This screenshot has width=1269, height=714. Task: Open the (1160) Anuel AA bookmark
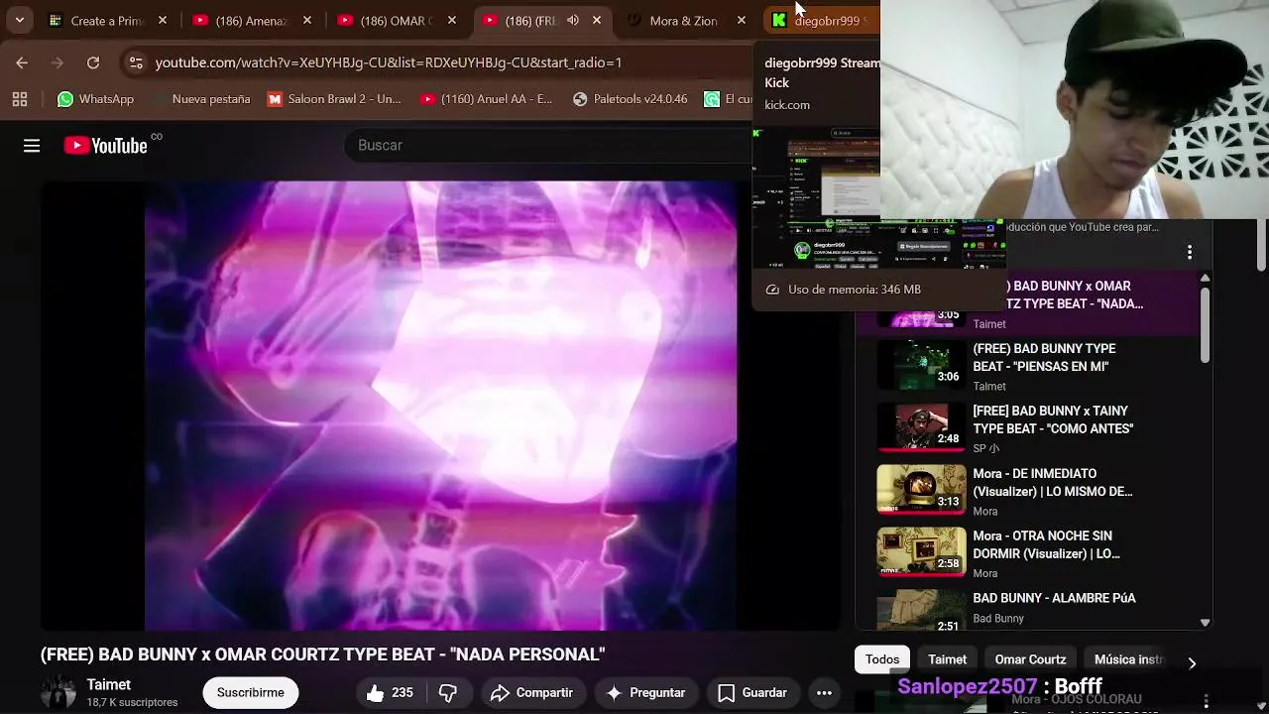tap(486, 99)
